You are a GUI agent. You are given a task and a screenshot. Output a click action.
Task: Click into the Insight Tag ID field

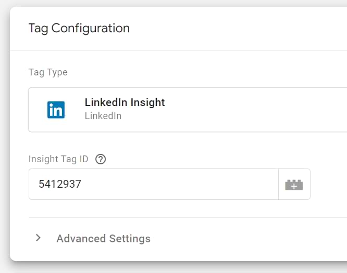coord(153,184)
